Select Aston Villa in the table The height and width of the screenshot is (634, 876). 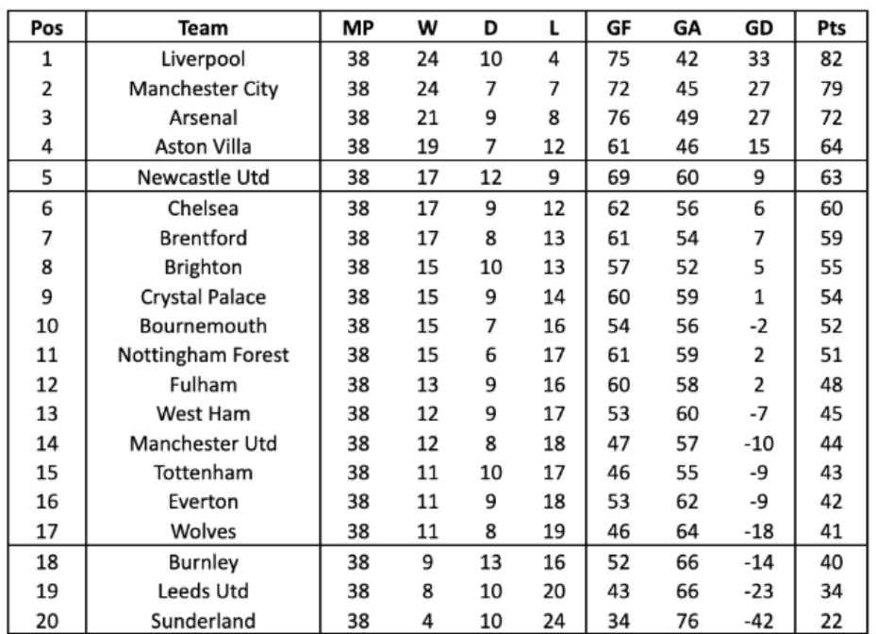(202, 147)
